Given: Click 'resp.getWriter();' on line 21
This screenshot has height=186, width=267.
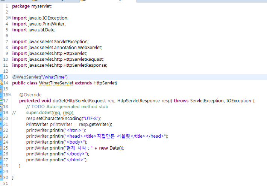Looking at the screenshot, I should (96, 124).
